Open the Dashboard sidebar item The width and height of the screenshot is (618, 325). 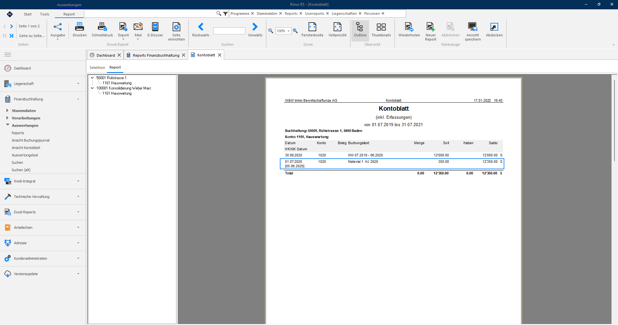(43, 68)
